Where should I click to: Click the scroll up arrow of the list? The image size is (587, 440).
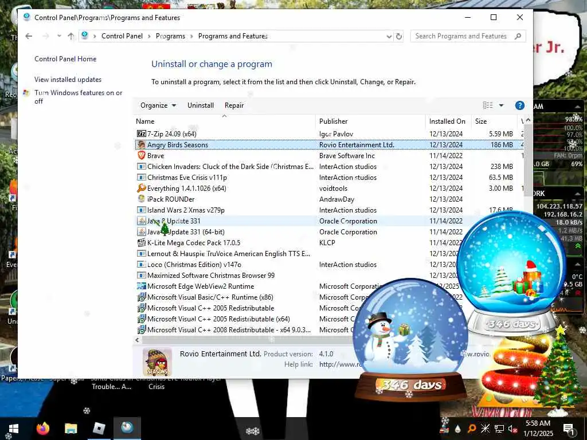(528, 120)
